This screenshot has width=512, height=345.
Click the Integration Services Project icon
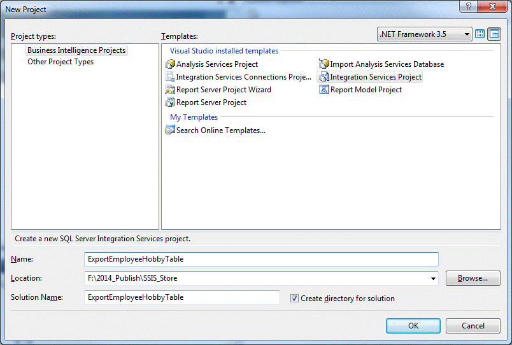pos(324,77)
